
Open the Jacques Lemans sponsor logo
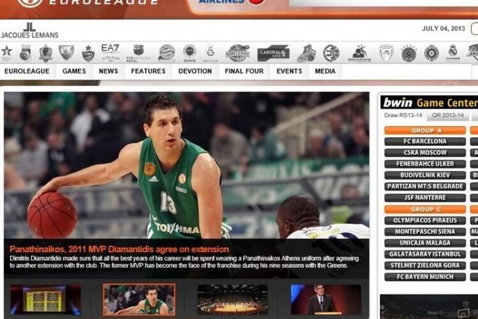30,31
